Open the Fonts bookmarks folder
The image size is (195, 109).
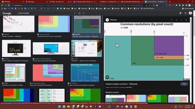136,8
